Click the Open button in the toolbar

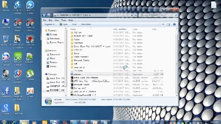coord(64,24)
